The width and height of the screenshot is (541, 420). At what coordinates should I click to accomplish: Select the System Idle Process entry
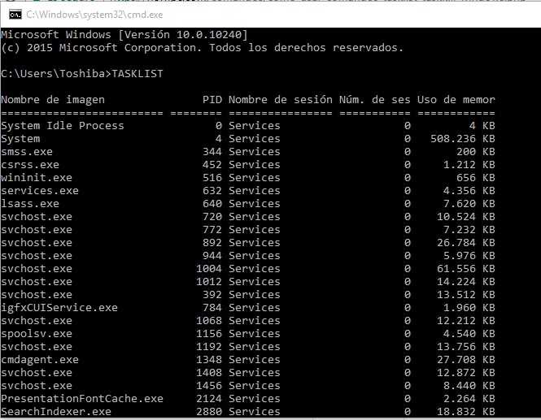63,126
